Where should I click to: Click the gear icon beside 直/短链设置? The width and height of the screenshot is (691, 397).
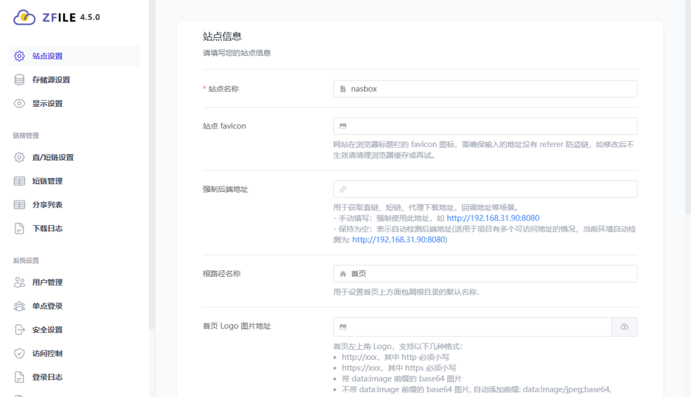pos(19,157)
